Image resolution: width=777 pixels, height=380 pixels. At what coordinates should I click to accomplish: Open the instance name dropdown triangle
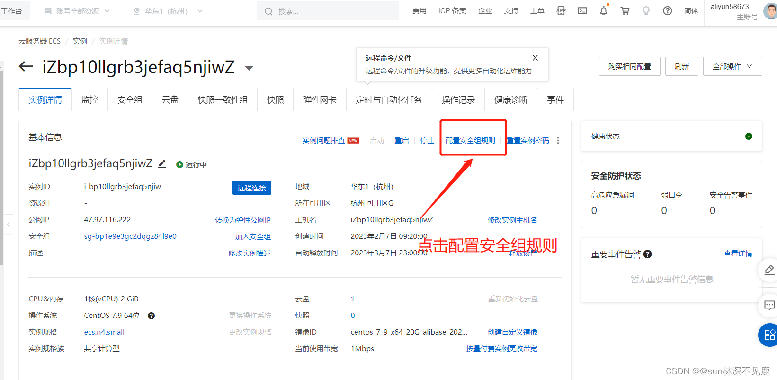point(249,68)
